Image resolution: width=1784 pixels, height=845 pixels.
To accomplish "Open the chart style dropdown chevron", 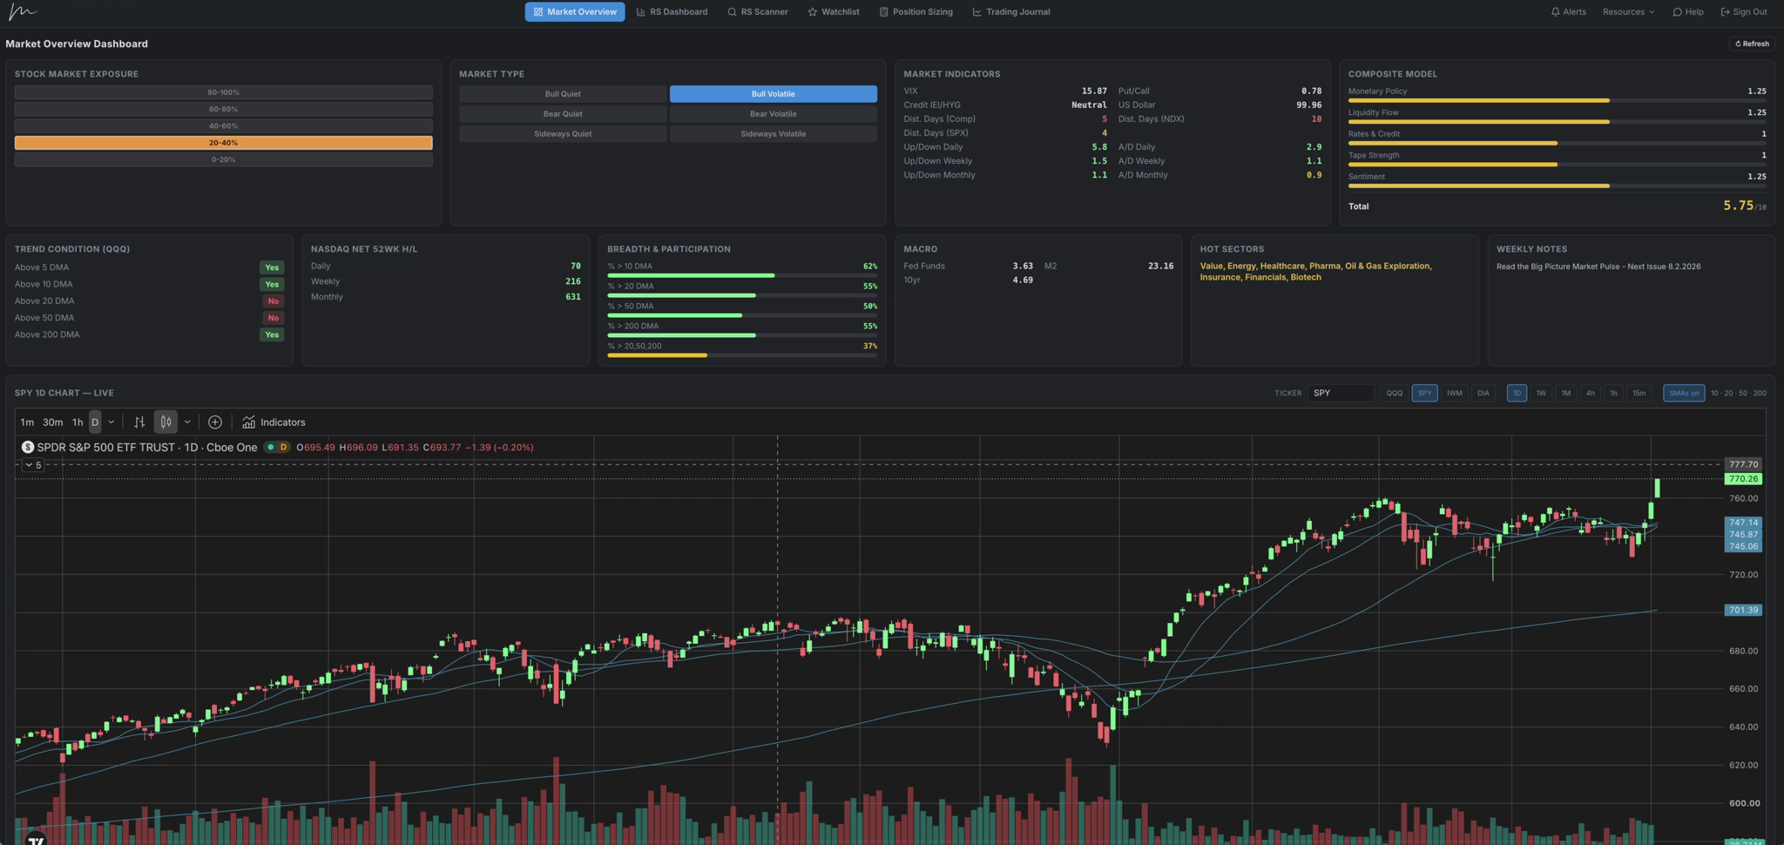I will [187, 422].
